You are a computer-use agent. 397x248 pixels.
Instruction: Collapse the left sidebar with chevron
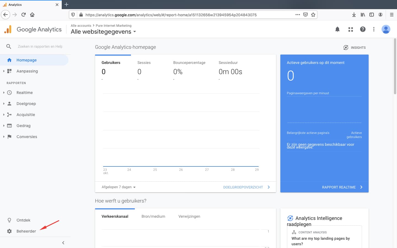(x=63, y=243)
